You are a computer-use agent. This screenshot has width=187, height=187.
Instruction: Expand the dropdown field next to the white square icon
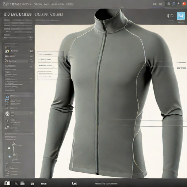point(22,113)
